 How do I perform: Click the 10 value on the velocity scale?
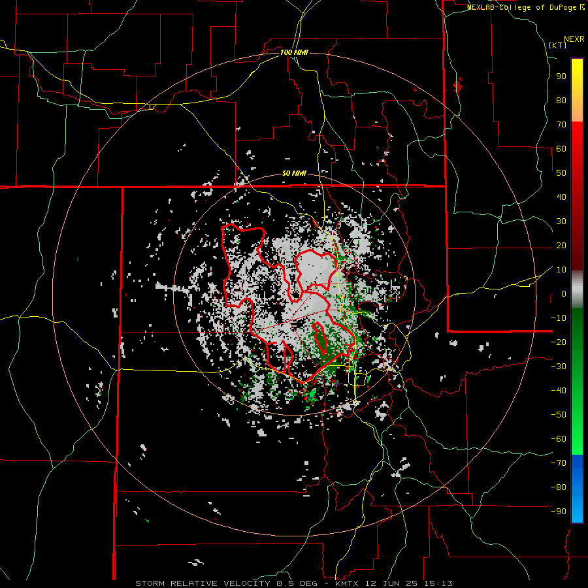click(561, 269)
